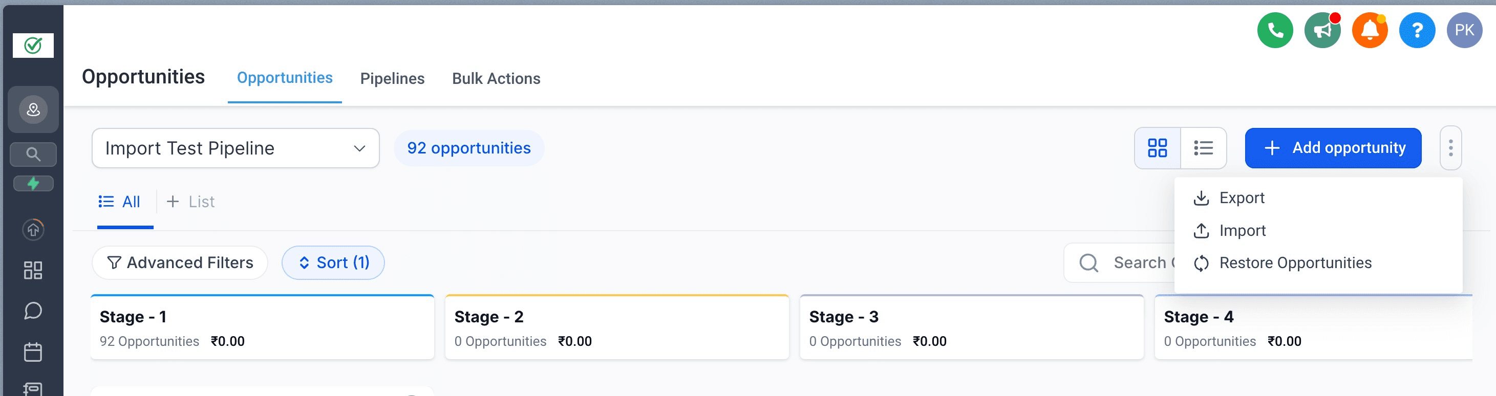Open Advanced Filters
Screen dimensions: 1496x396
(180, 262)
